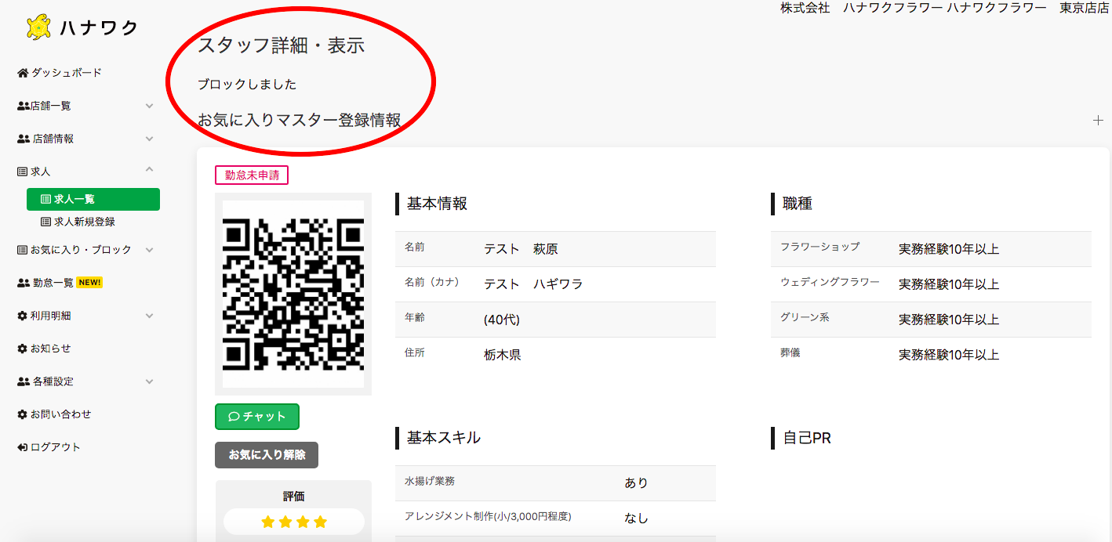Click the logout arrow icon beside ログアウト

point(23,447)
